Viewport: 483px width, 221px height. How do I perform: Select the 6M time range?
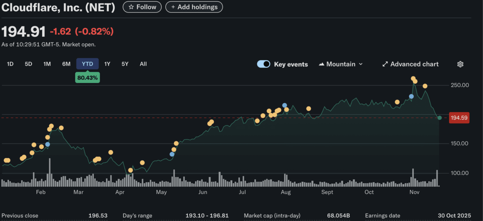(x=66, y=64)
